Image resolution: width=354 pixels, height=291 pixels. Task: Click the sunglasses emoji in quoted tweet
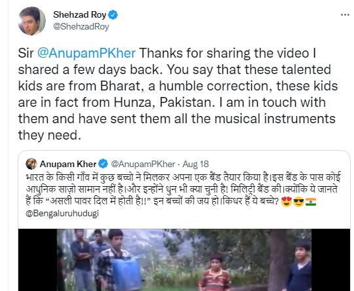click(298, 202)
